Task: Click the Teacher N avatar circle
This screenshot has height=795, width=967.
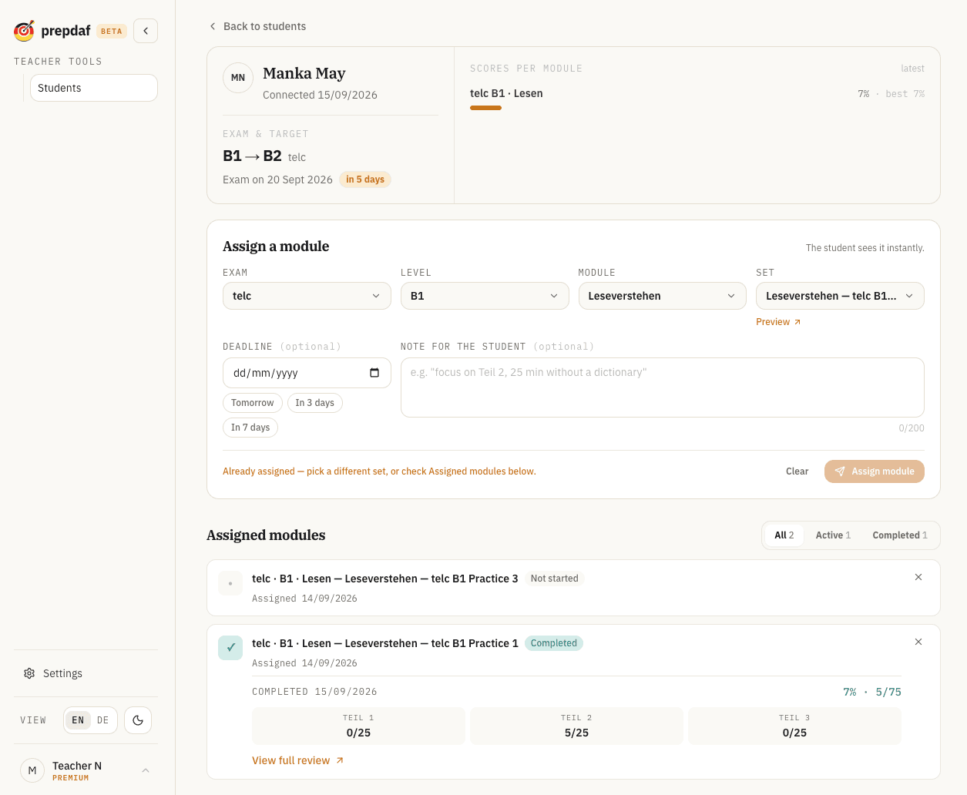Action: pyautogui.click(x=32, y=770)
